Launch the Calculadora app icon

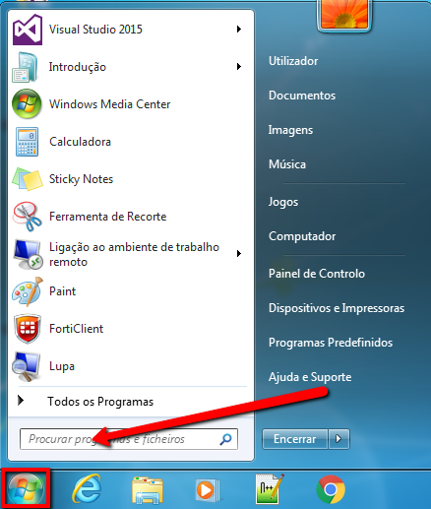27,142
